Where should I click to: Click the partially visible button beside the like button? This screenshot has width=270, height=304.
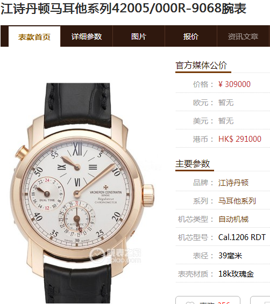pos(260,300)
